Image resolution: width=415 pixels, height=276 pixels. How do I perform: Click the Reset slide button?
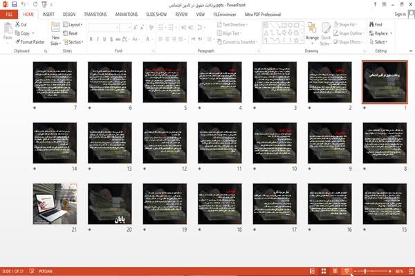click(x=71, y=33)
